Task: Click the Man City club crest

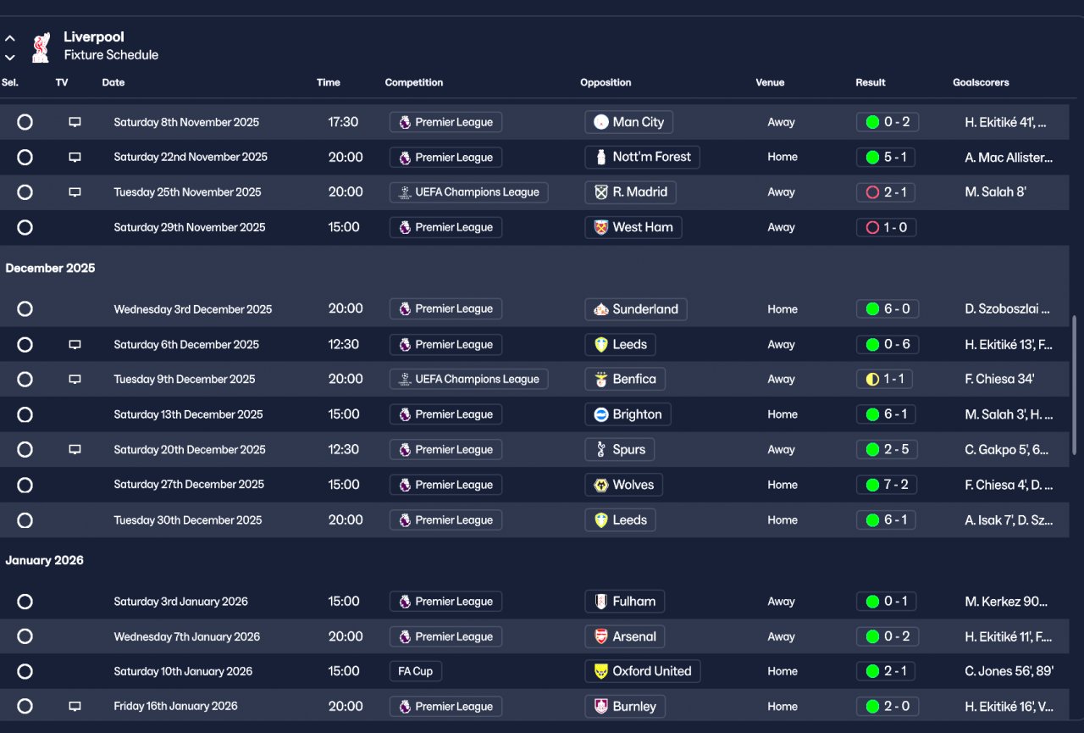Action: pos(601,122)
